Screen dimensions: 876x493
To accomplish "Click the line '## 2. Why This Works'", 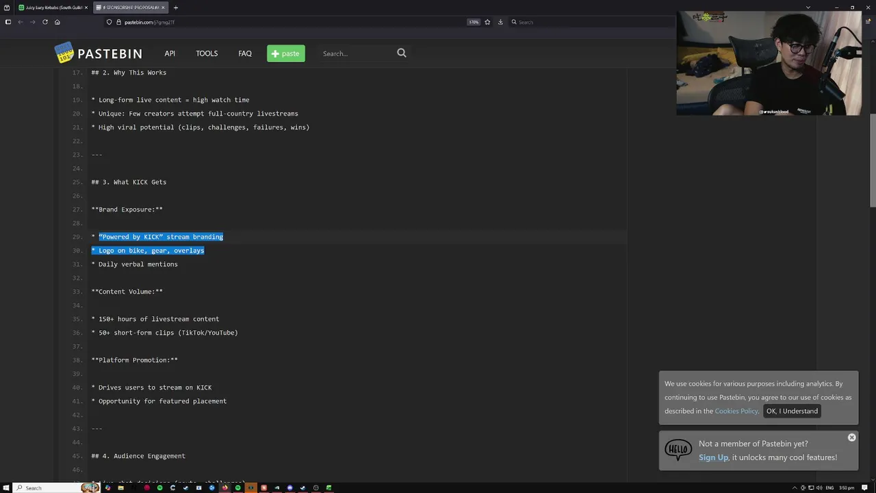I will (129, 73).
